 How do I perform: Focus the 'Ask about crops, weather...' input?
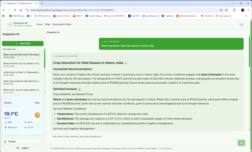144,140
